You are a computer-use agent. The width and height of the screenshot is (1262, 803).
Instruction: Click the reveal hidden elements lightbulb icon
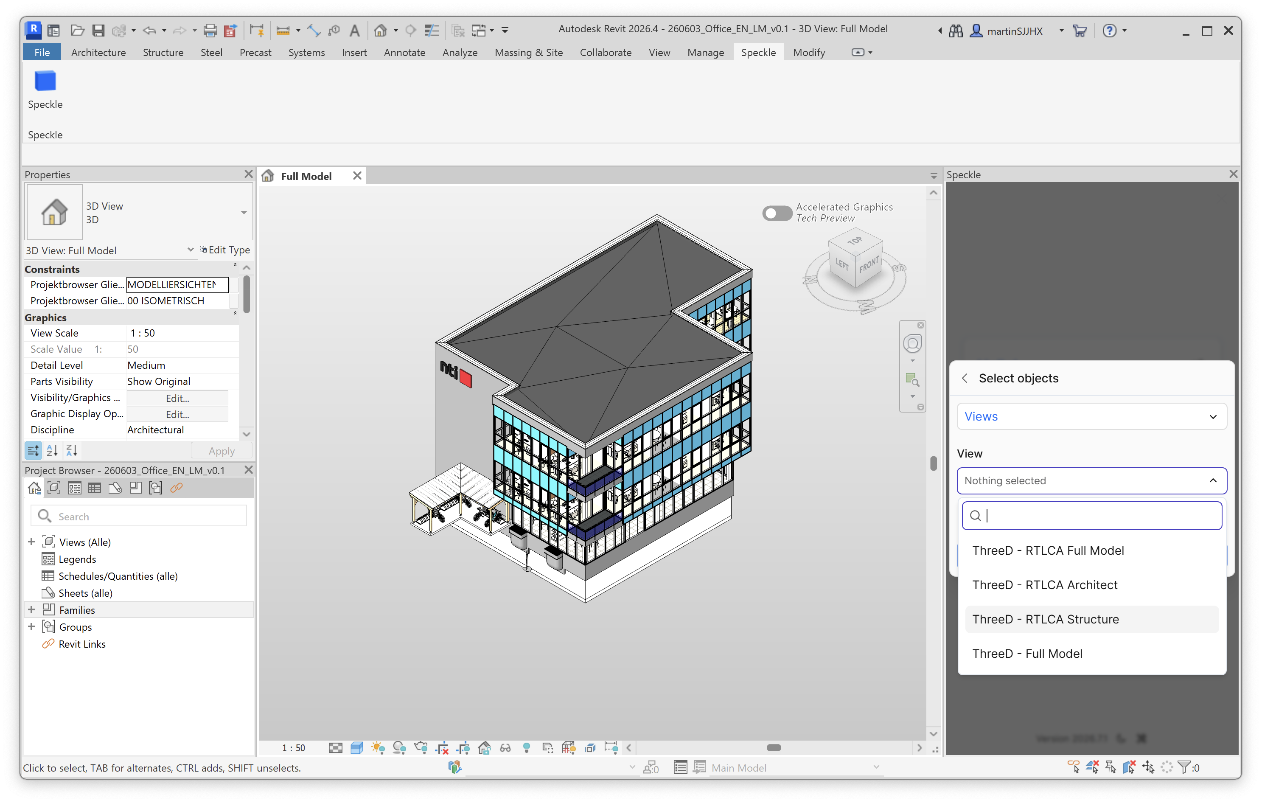[x=527, y=748]
